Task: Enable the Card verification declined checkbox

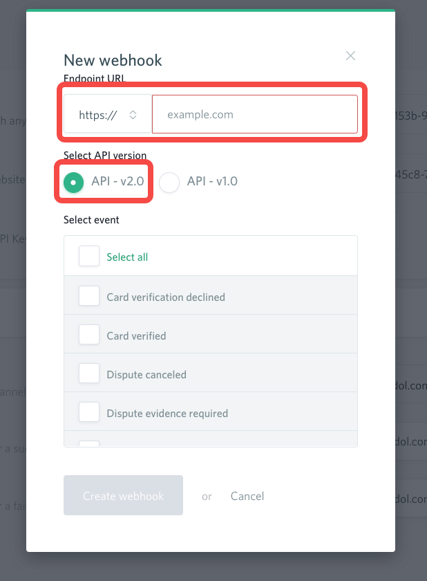Action: (89, 297)
